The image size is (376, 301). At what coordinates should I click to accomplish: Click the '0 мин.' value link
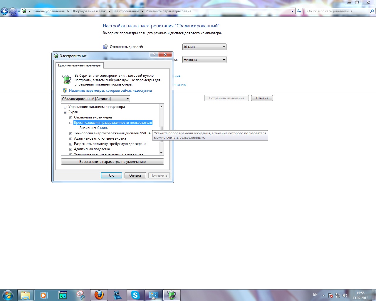(103, 128)
